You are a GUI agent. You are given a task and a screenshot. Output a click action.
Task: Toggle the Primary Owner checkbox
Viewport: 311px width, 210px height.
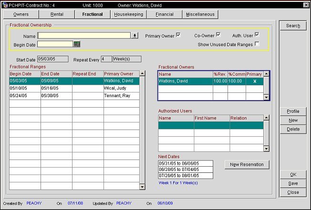178,35
